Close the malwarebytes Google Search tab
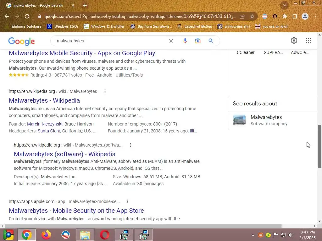The height and width of the screenshot is (241, 322). (73, 5)
